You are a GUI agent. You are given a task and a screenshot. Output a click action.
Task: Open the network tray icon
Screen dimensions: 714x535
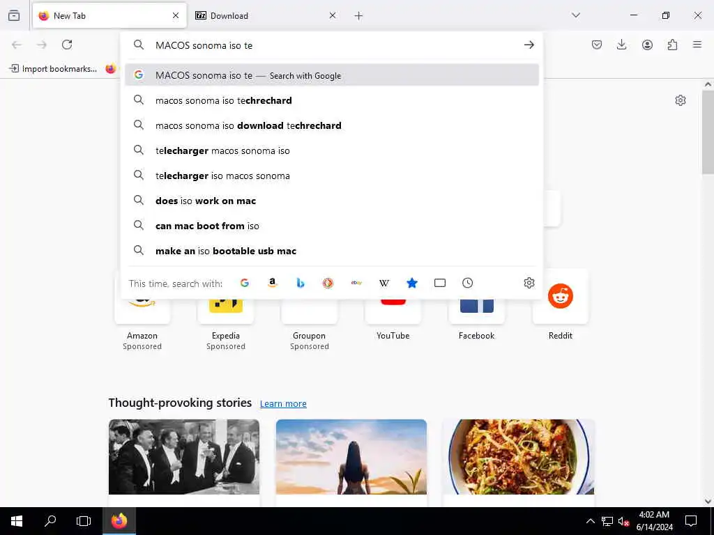pos(607,521)
